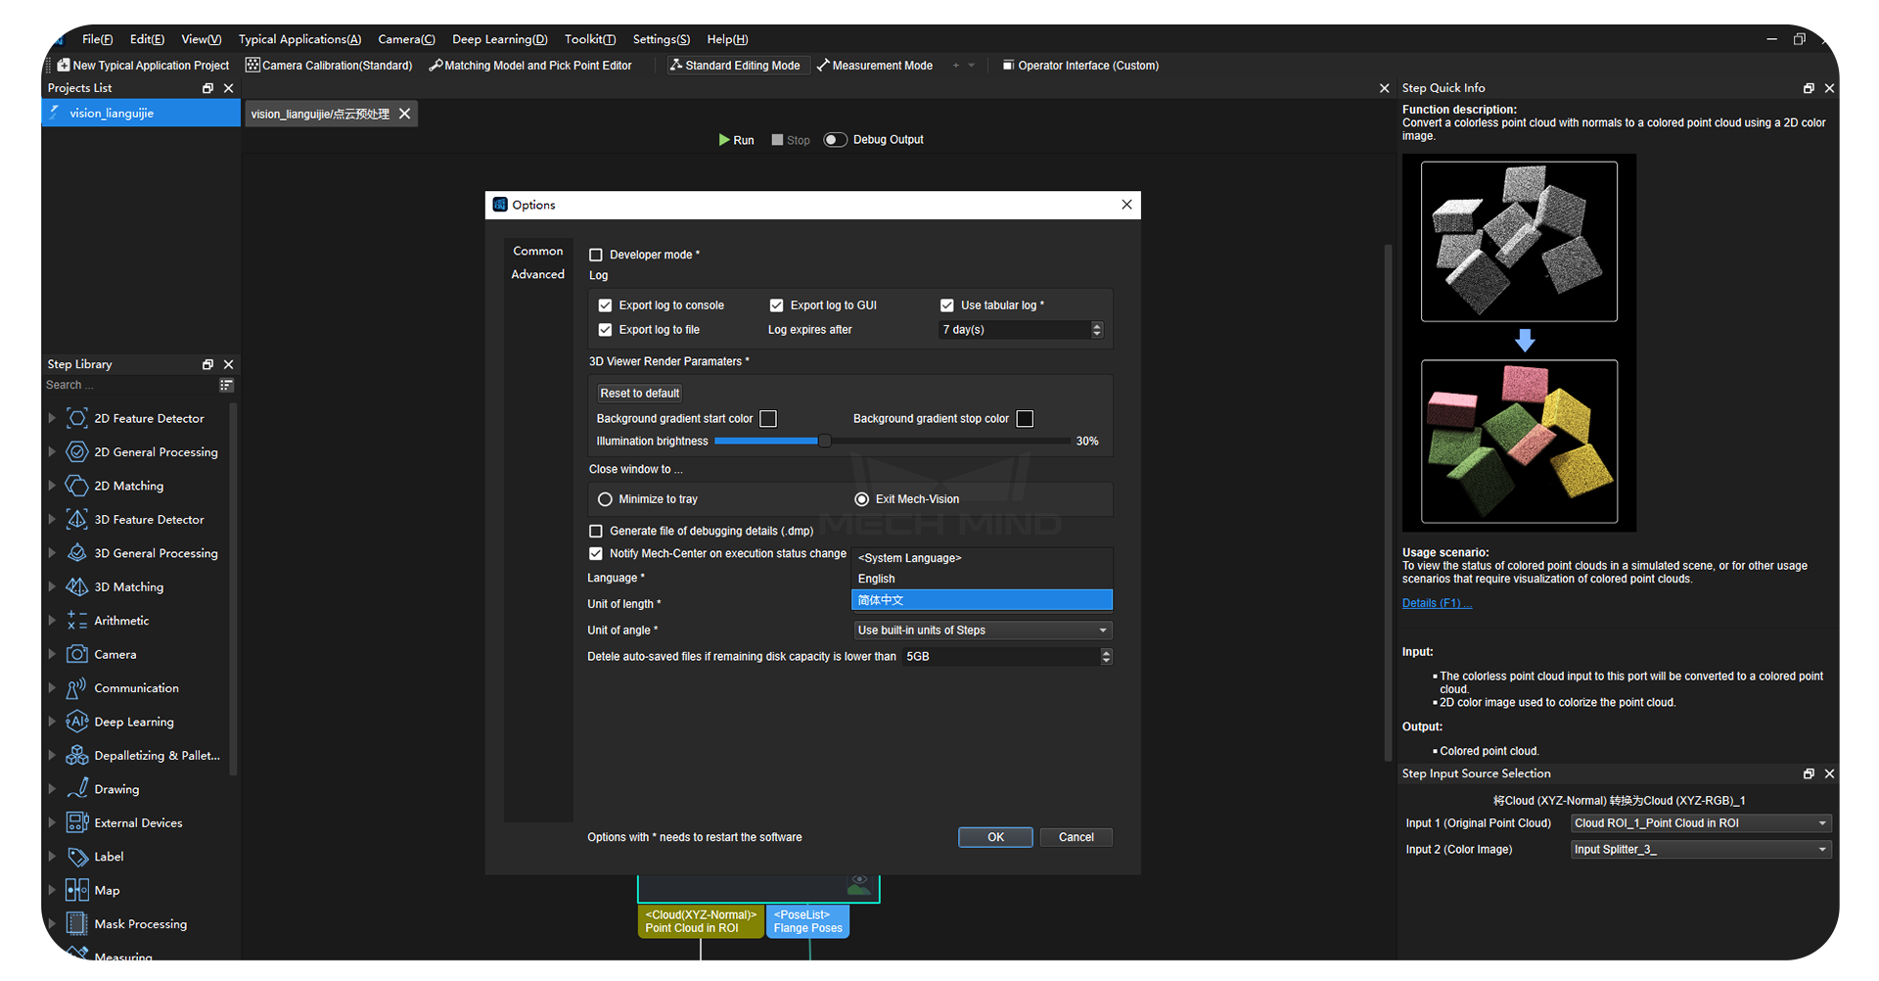Screen dimensions: 1879x981
Task: Enable Generate file of debugging details
Action: point(596,531)
